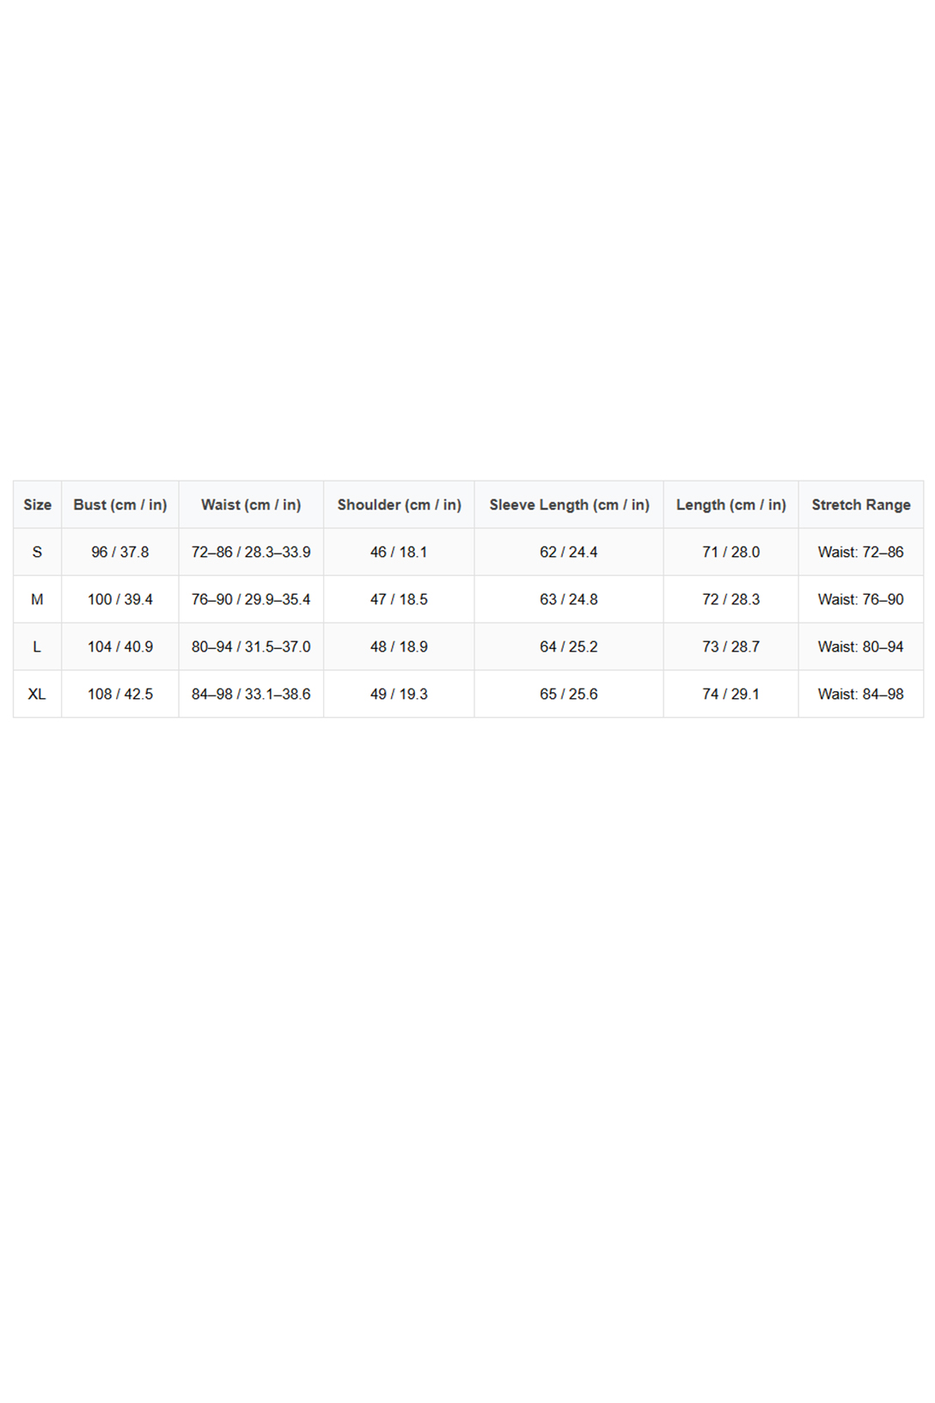935x1403 pixels.
Task: Select waist cell 80–94 / 31.5–37.0
Action: coord(251,646)
